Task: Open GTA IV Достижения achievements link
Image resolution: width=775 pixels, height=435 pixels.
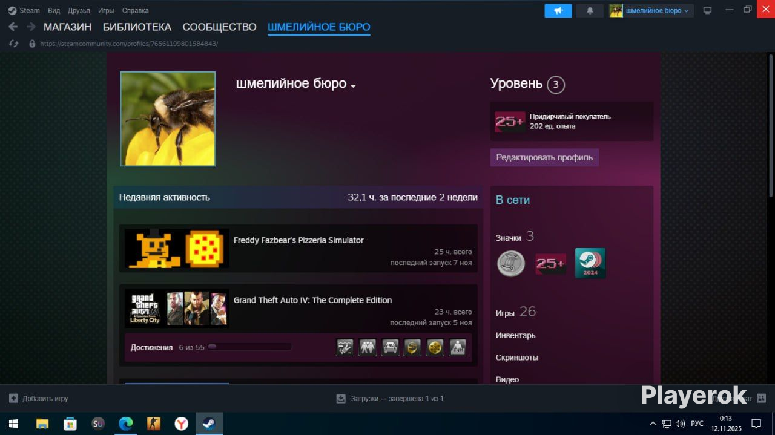Action: [x=151, y=347]
